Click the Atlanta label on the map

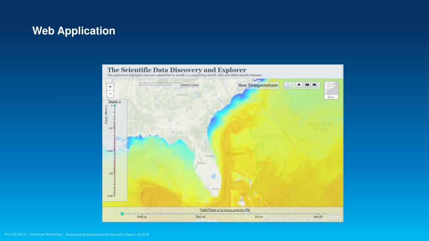click(x=183, y=95)
